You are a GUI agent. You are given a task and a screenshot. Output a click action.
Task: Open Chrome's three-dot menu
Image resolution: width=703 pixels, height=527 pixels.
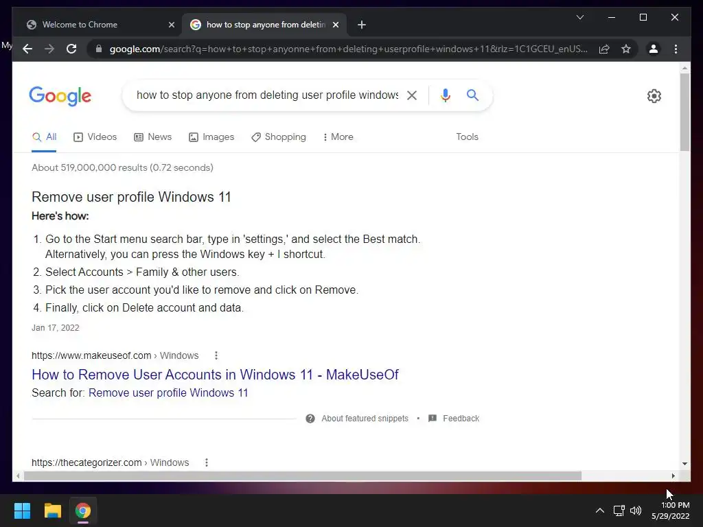tap(676, 49)
